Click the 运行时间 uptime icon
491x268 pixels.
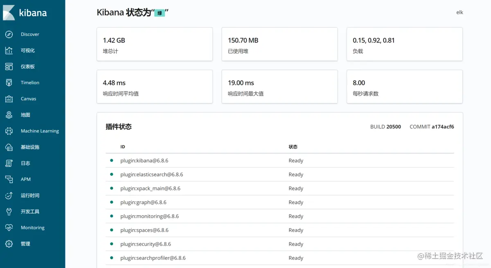9,195
